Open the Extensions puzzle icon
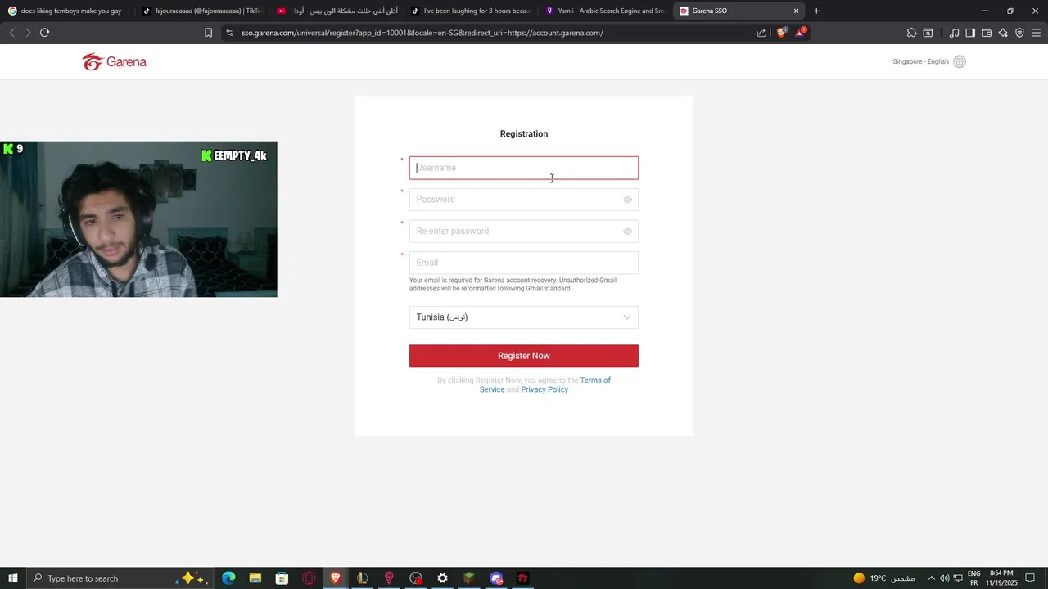 pyautogui.click(x=911, y=33)
